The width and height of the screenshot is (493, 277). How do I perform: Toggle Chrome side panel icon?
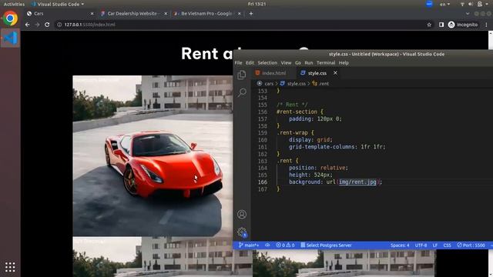[x=441, y=25]
